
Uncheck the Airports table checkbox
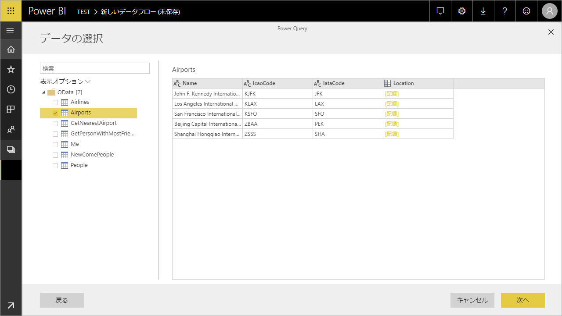click(x=55, y=113)
